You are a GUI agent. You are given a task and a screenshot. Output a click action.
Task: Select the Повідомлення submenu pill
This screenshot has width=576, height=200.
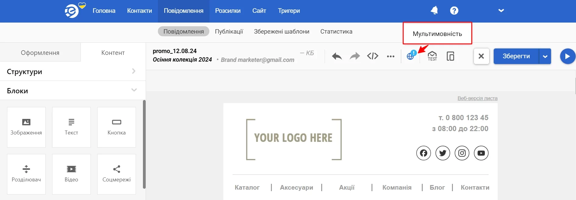coord(183,31)
